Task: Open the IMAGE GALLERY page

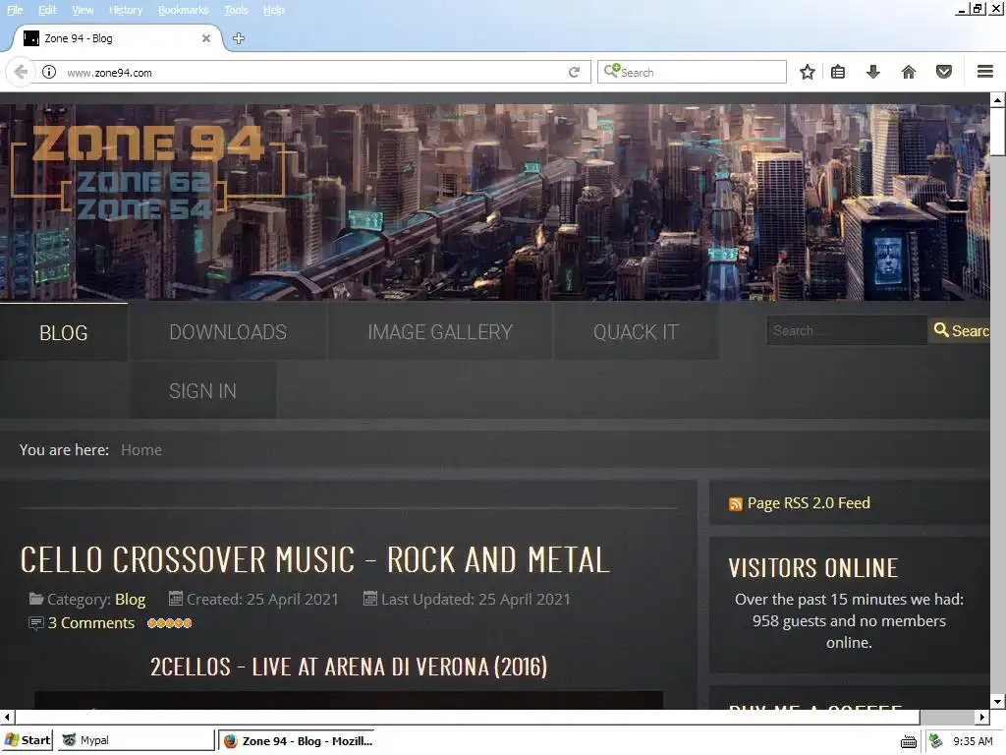Action: click(x=440, y=332)
